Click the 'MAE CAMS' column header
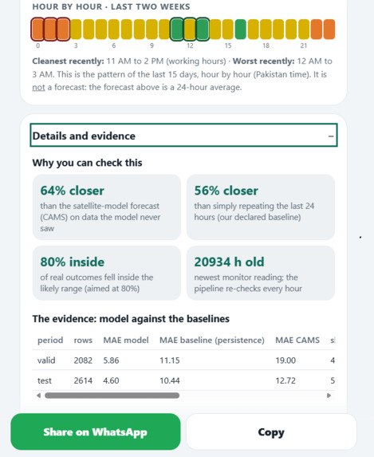The width and height of the screenshot is (374, 457). tap(297, 340)
